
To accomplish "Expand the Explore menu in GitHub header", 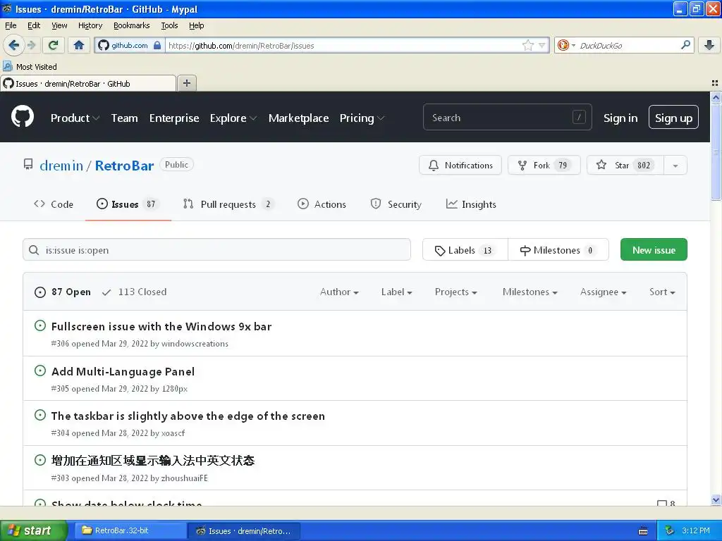I will coord(233,118).
